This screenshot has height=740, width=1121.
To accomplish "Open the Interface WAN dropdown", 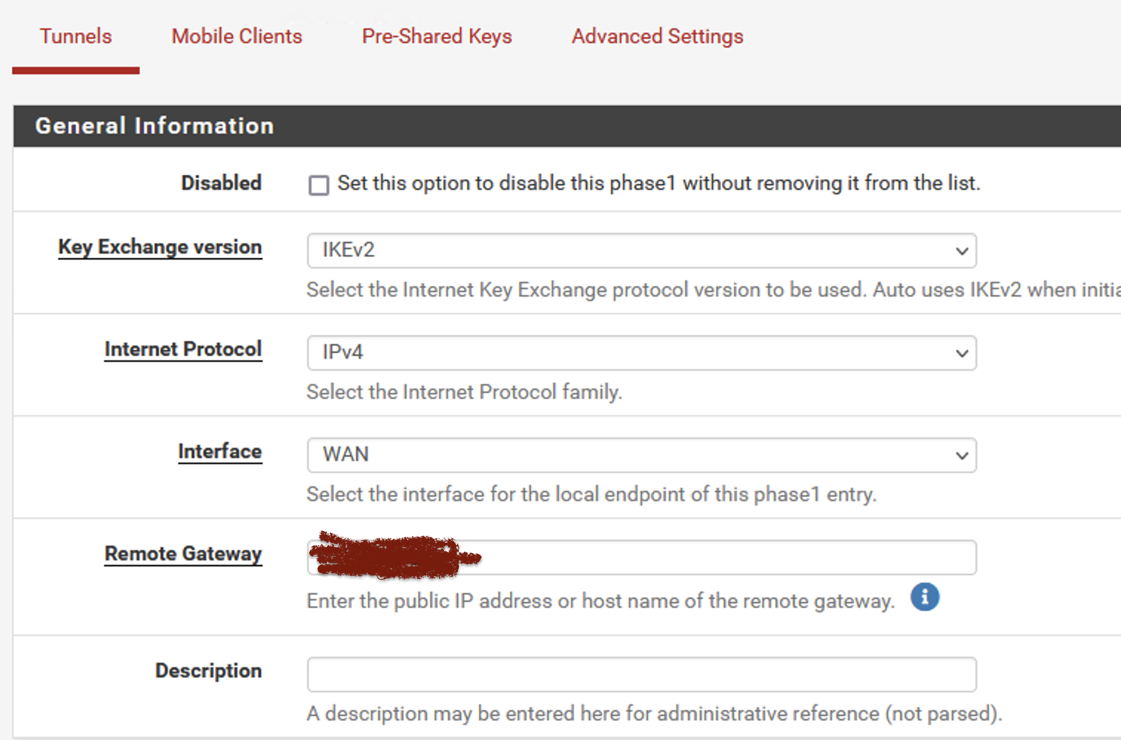I will pos(641,455).
